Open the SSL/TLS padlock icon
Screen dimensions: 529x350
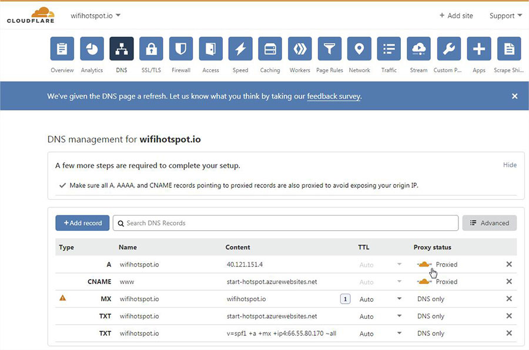click(151, 49)
